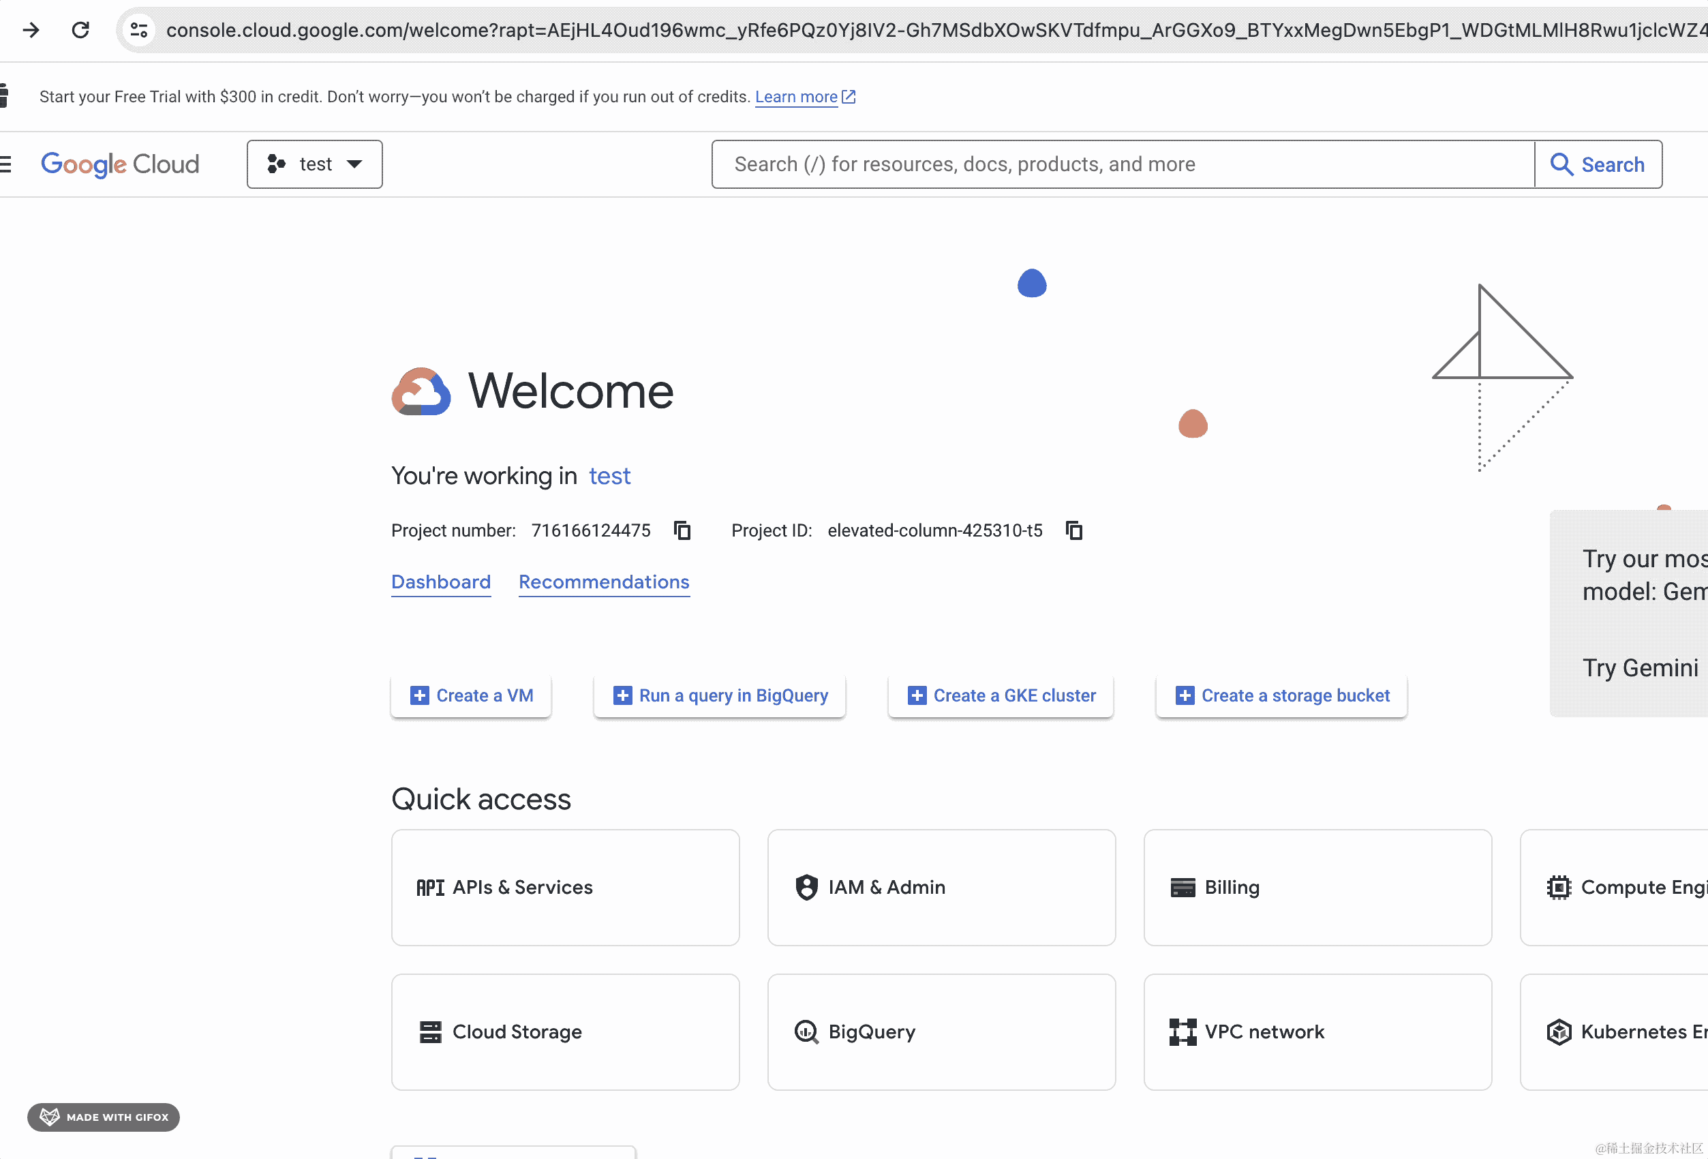1708x1159 pixels.
Task: Copy the Project ID to clipboard
Action: click(x=1073, y=530)
